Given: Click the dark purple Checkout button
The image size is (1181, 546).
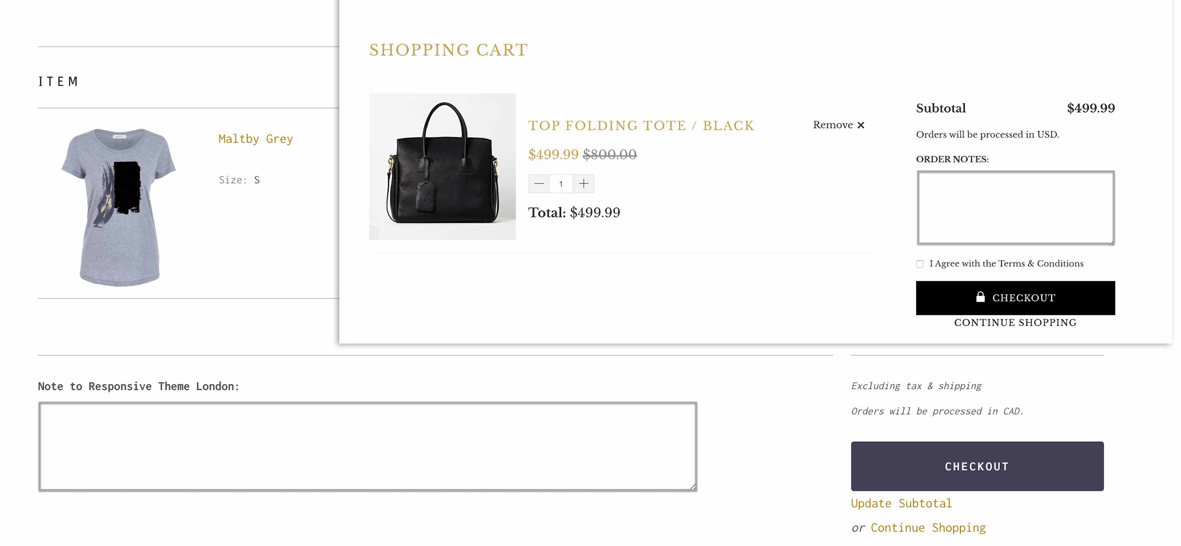Looking at the screenshot, I should point(977,466).
